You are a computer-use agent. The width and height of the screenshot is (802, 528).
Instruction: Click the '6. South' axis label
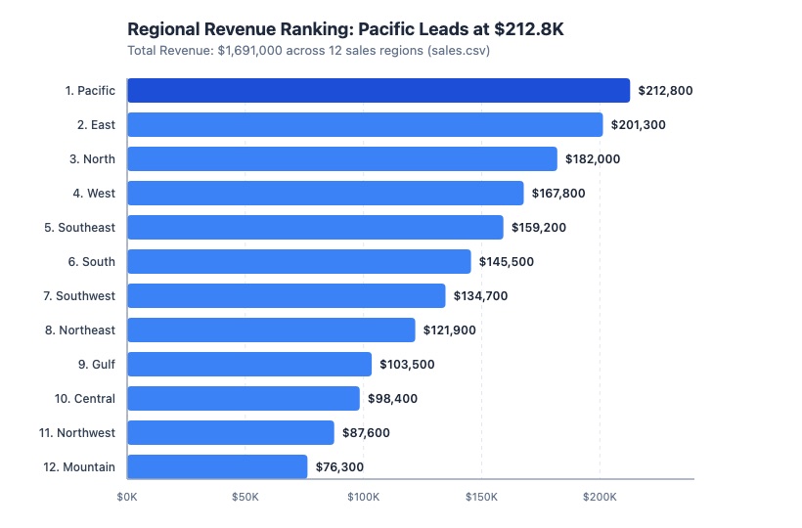pyautogui.click(x=92, y=262)
